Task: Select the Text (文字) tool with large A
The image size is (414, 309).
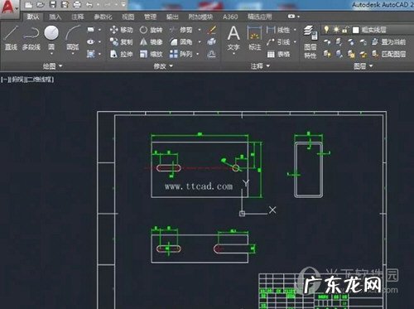Action: 233,38
